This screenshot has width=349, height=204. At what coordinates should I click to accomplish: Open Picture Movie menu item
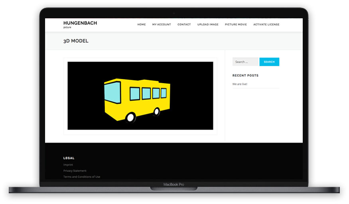(x=236, y=24)
